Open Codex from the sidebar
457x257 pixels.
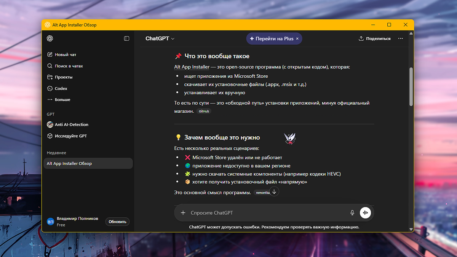[50, 88]
